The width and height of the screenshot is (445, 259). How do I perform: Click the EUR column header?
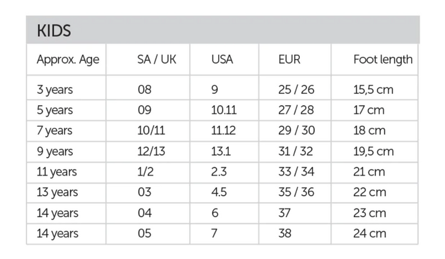click(x=289, y=59)
